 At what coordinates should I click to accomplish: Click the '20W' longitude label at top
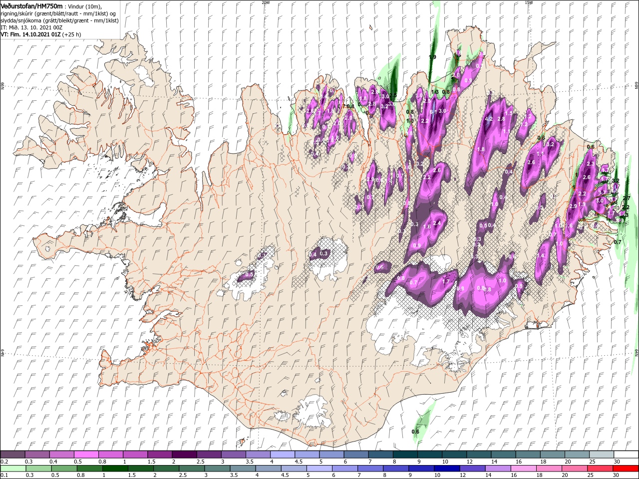coord(266,2)
